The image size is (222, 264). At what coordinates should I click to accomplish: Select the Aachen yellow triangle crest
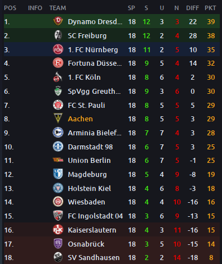tap(58, 118)
